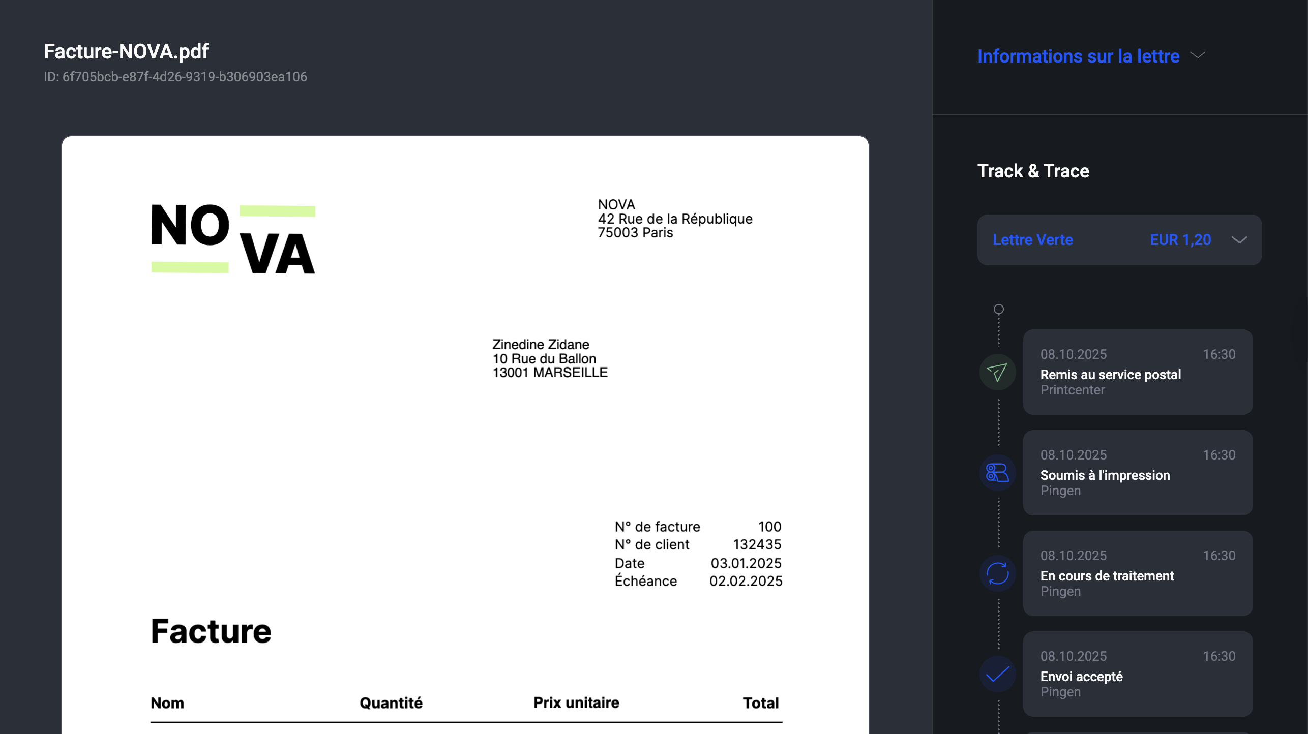
Task: Click the Facture heading in document preview
Action: 211,631
